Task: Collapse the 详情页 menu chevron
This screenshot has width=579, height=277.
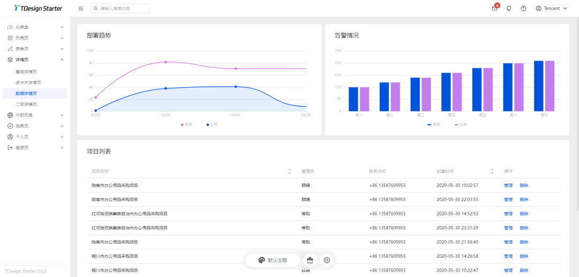Action: [62, 59]
